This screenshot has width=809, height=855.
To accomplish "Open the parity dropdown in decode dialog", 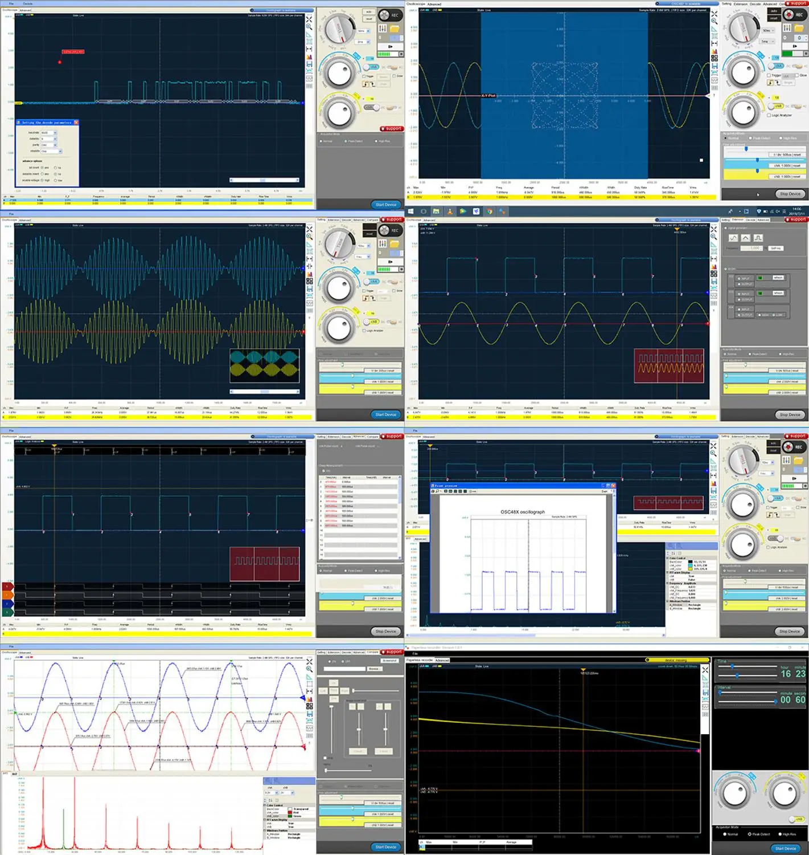I will [48, 145].
